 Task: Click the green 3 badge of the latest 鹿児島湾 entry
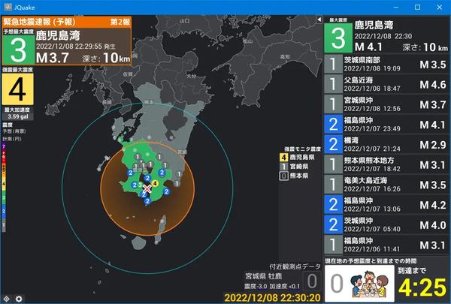[338, 38]
